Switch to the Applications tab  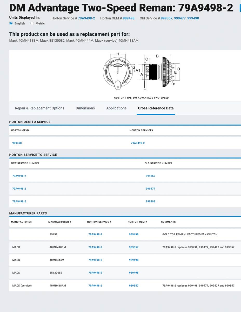116,108
